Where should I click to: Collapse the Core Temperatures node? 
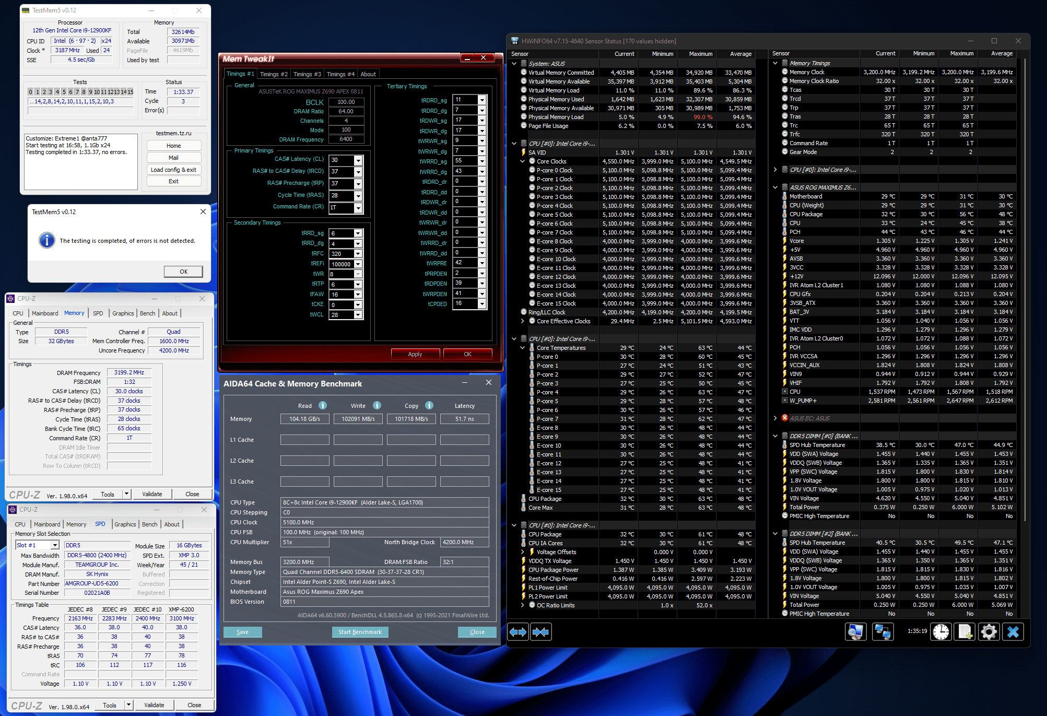(523, 348)
